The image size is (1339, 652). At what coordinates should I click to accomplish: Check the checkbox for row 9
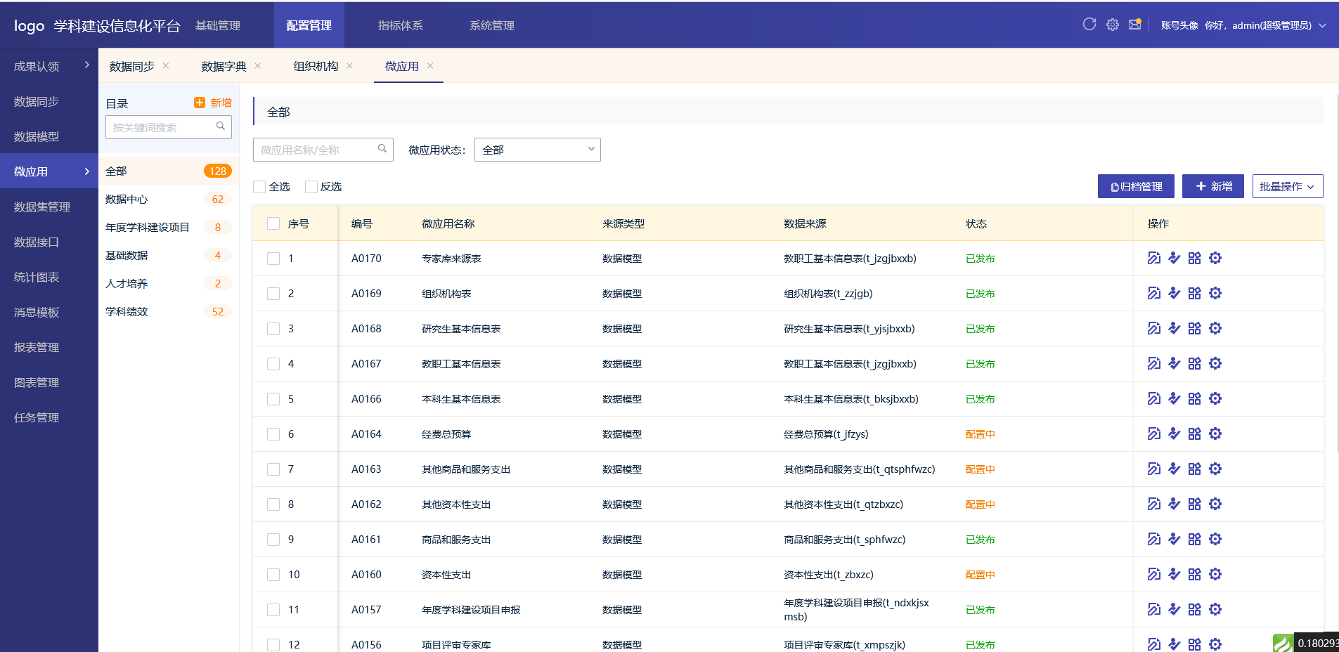coord(273,540)
